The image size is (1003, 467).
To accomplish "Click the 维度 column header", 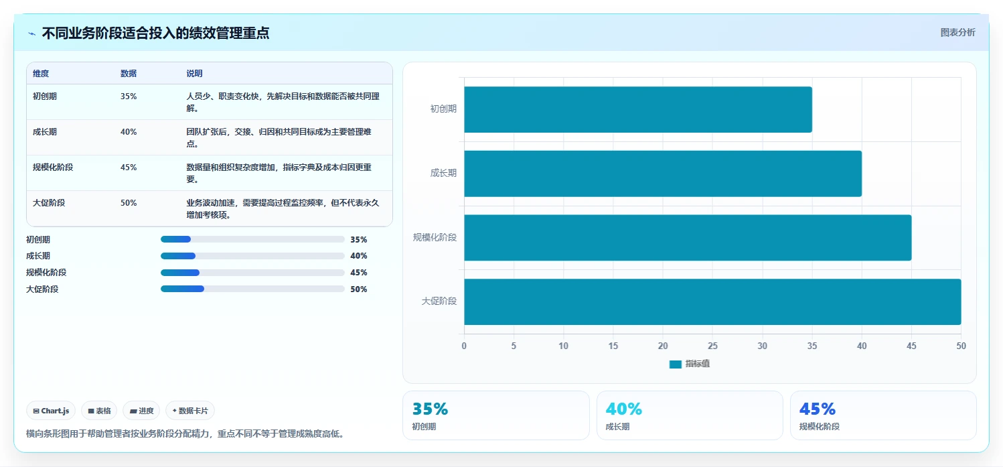I will point(41,74).
